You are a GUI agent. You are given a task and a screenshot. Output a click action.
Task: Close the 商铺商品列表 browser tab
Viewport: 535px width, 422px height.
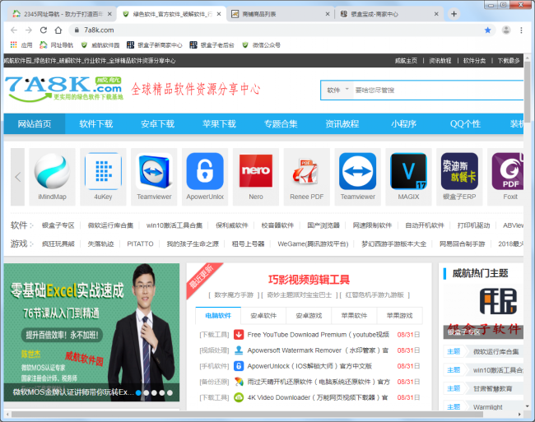pyautogui.click(x=328, y=14)
